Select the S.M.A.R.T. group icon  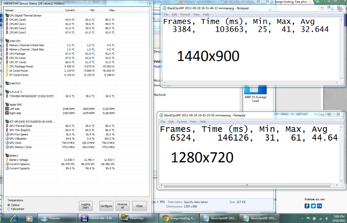click(x=7, y=92)
